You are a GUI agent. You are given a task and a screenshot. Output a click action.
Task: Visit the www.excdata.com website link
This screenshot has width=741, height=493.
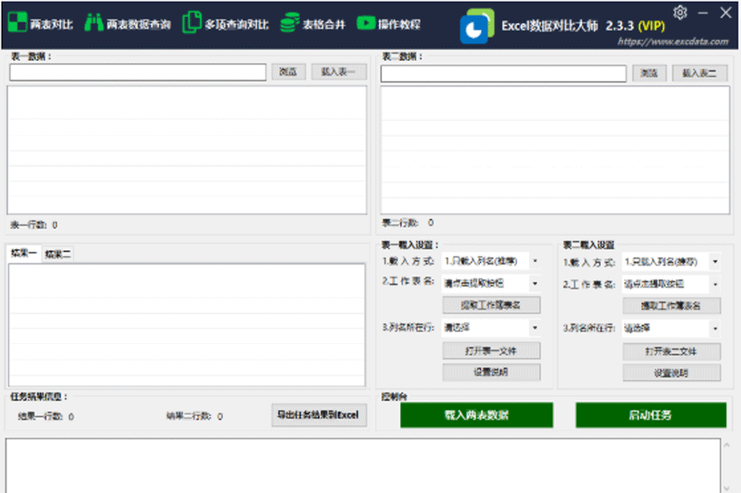673,42
